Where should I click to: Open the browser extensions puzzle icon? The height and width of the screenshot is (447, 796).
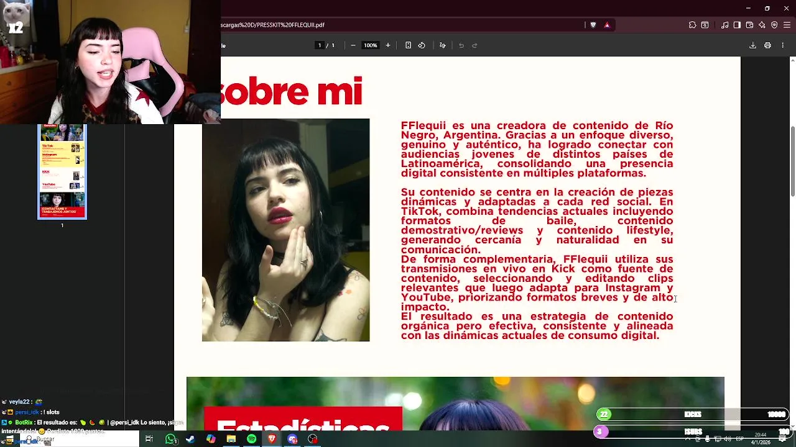pyautogui.click(x=692, y=25)
